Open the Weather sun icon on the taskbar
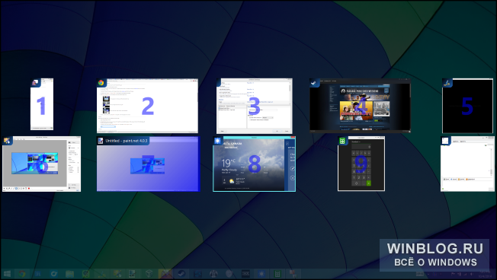 click(x=261, y=274)
